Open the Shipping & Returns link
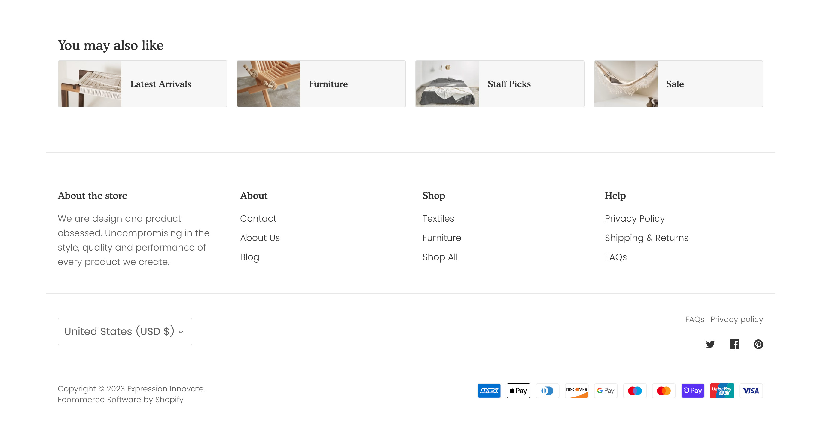 (x=646, y=238)
